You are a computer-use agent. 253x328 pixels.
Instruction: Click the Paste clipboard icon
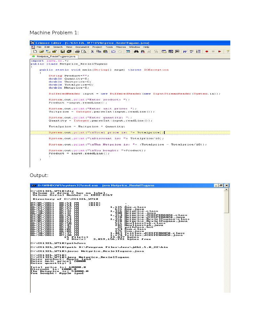click(x=106, y=51)
